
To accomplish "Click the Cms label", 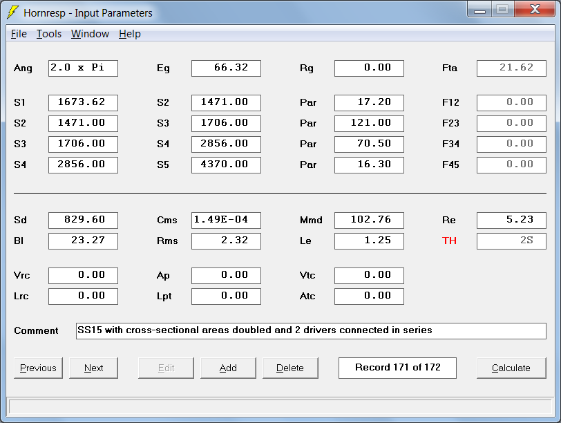I will click(x=167, y=220).
